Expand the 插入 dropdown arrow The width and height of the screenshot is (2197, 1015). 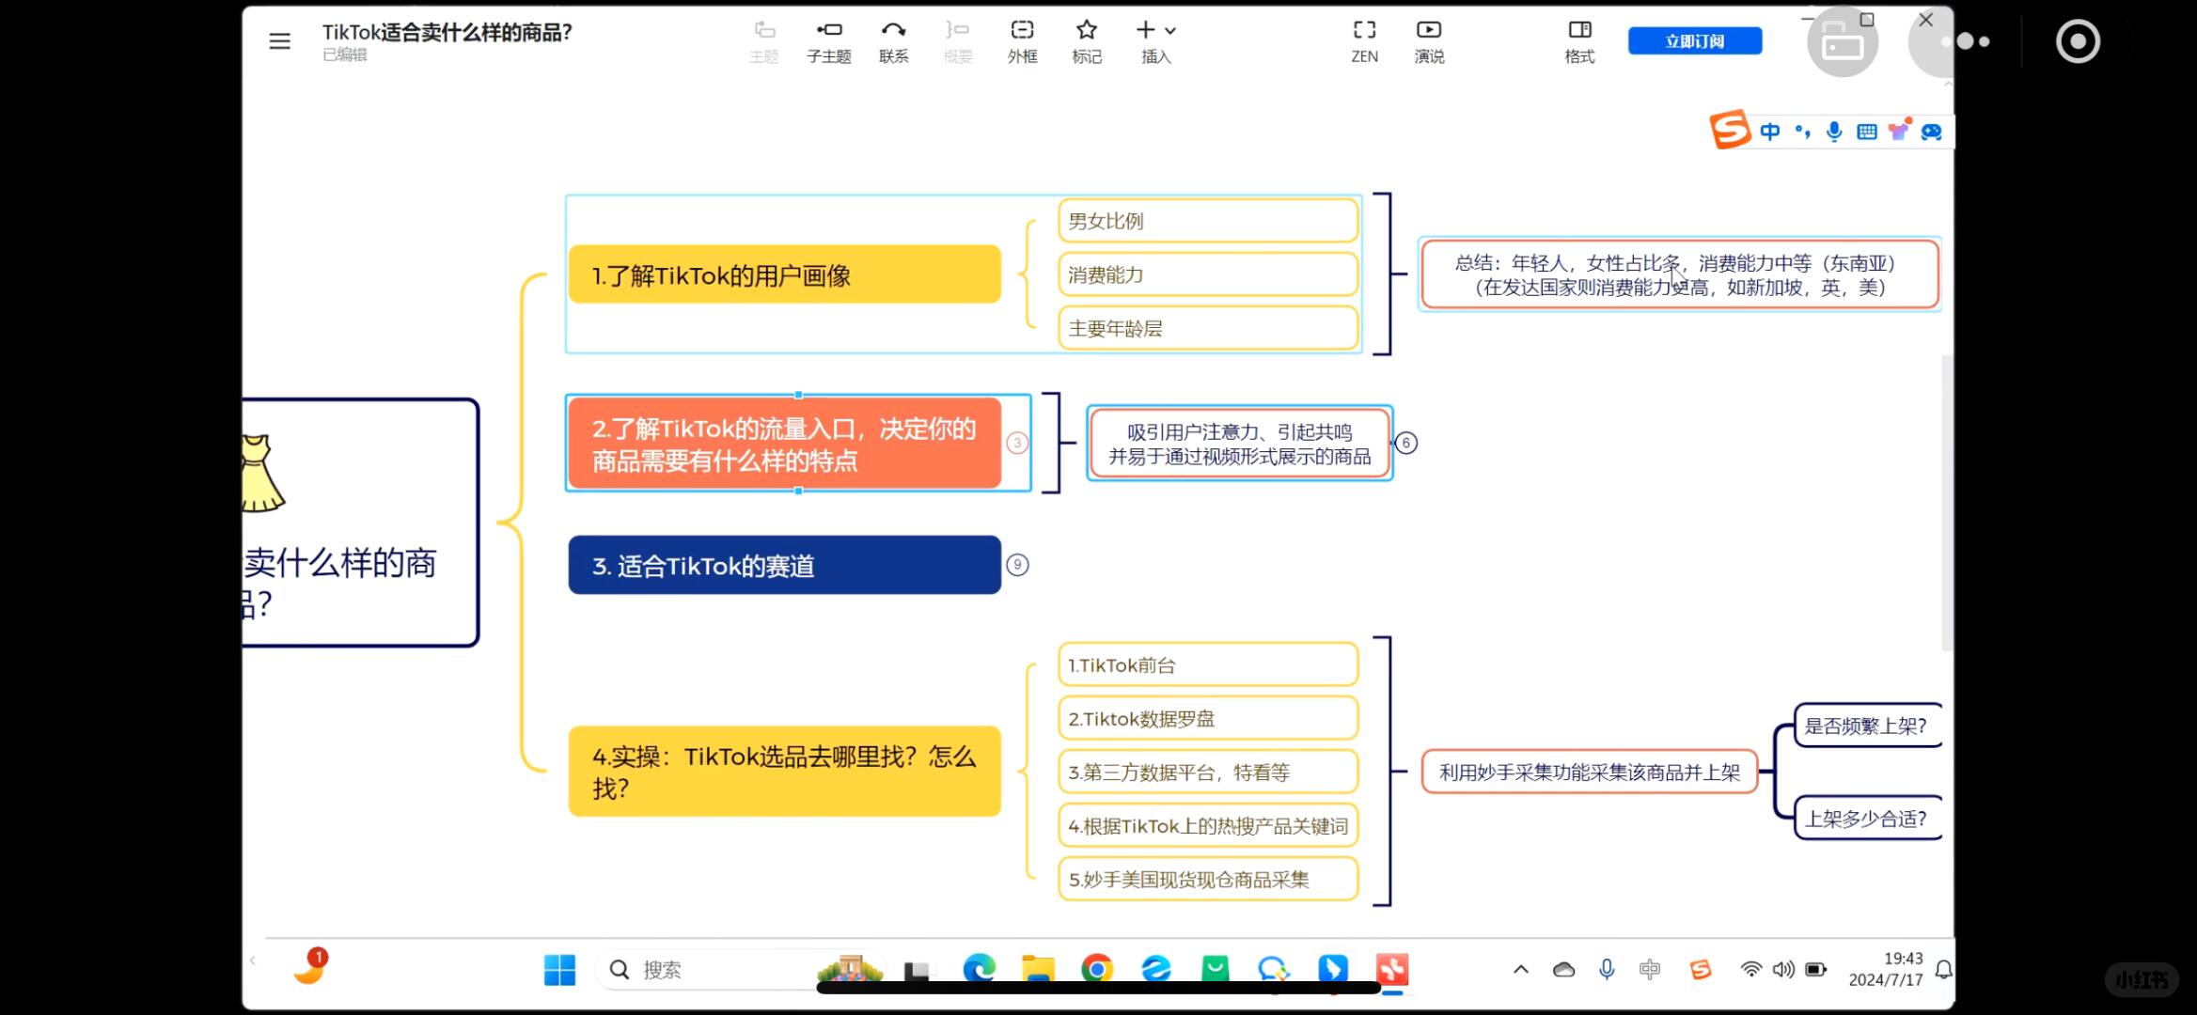click(x=1170, y=31)
